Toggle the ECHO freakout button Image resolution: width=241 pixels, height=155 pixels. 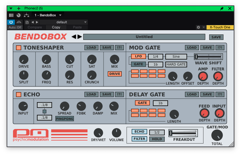(x=139, y=131)
